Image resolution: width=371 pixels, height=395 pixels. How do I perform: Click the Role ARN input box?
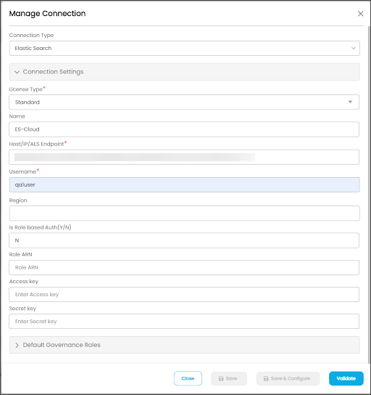coord(184,267)
